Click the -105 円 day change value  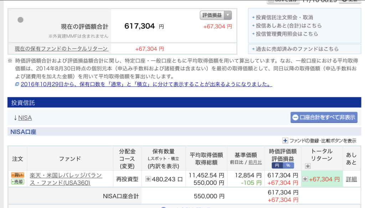click(x=251, y=183)
